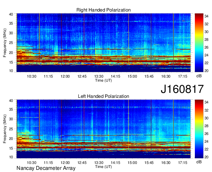
Task: Click 14:15 tick on Right Handed time axis
Action: tap(116, 76)
